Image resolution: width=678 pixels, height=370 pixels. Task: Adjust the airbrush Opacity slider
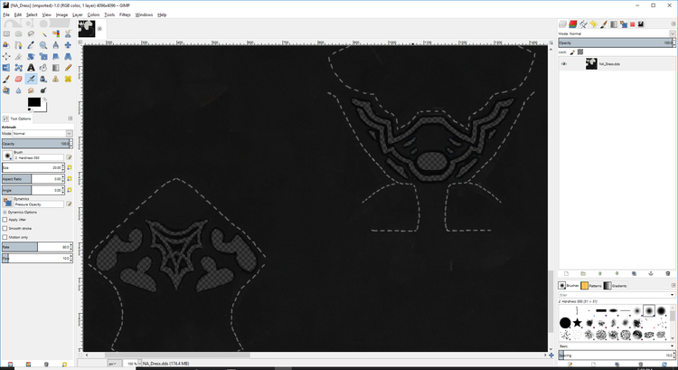coord(37,144)
